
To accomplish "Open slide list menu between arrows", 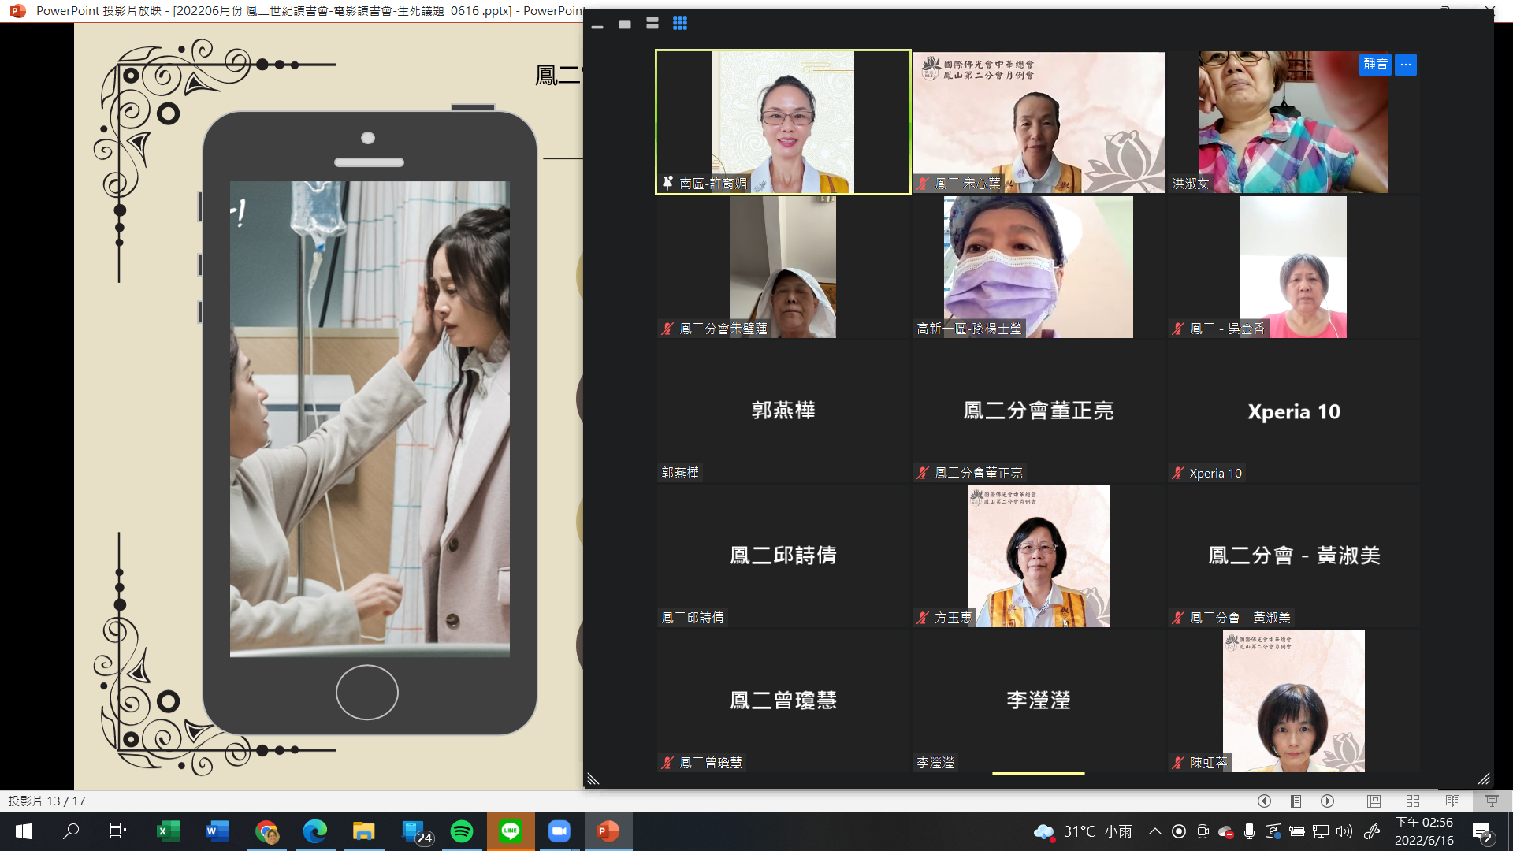I will click(x=1296, y=801).
